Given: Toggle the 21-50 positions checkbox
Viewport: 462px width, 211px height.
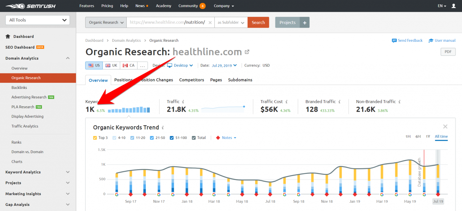Looking at the screenshot, I should coord(152,138).
